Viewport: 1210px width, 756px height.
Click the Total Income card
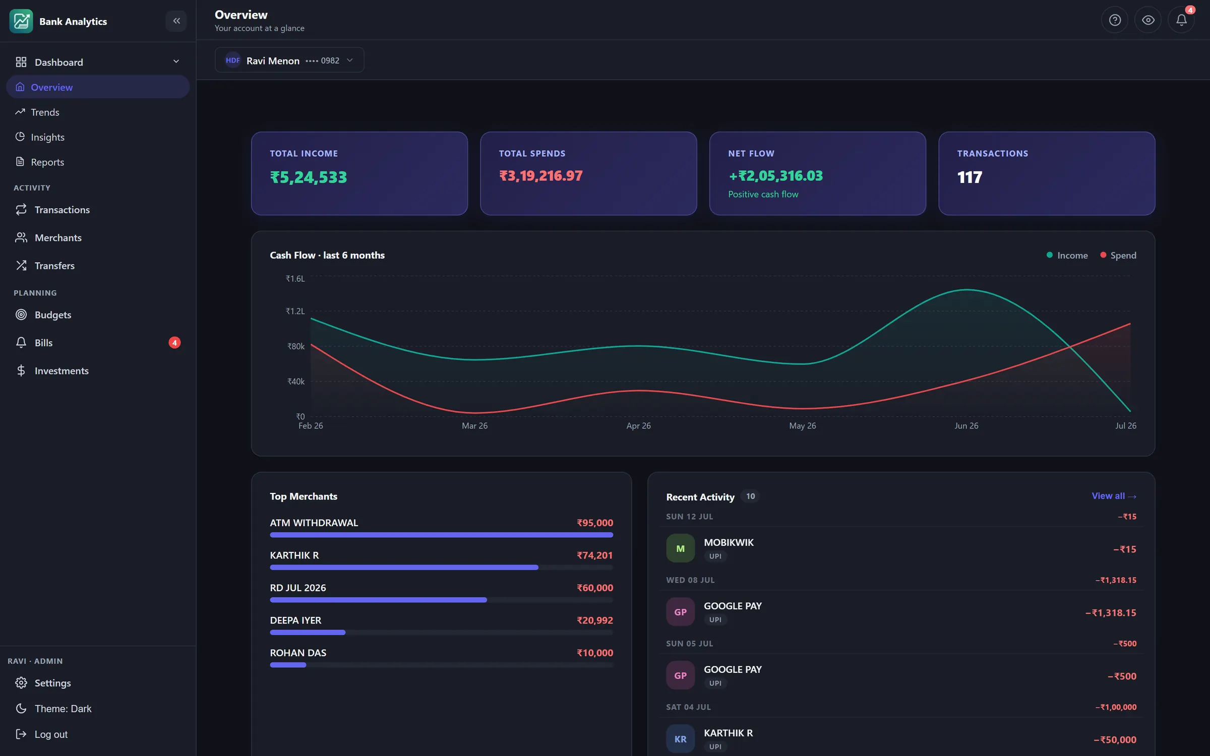tap(359, 173)
